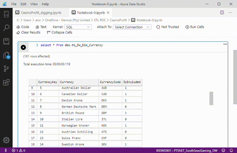The image size is (237, 153).
Task: Run the select query cell with the play button
Action: click(x=23, y=47)
